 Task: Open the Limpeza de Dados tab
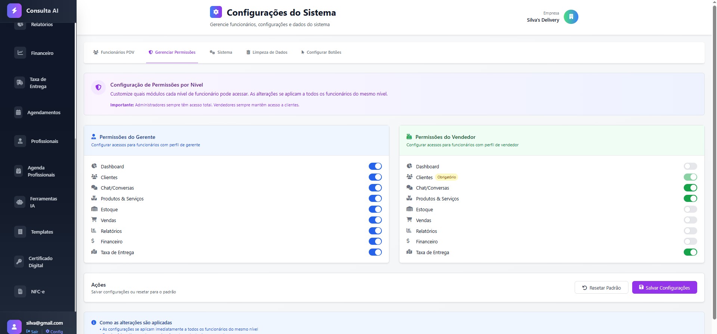267,52
